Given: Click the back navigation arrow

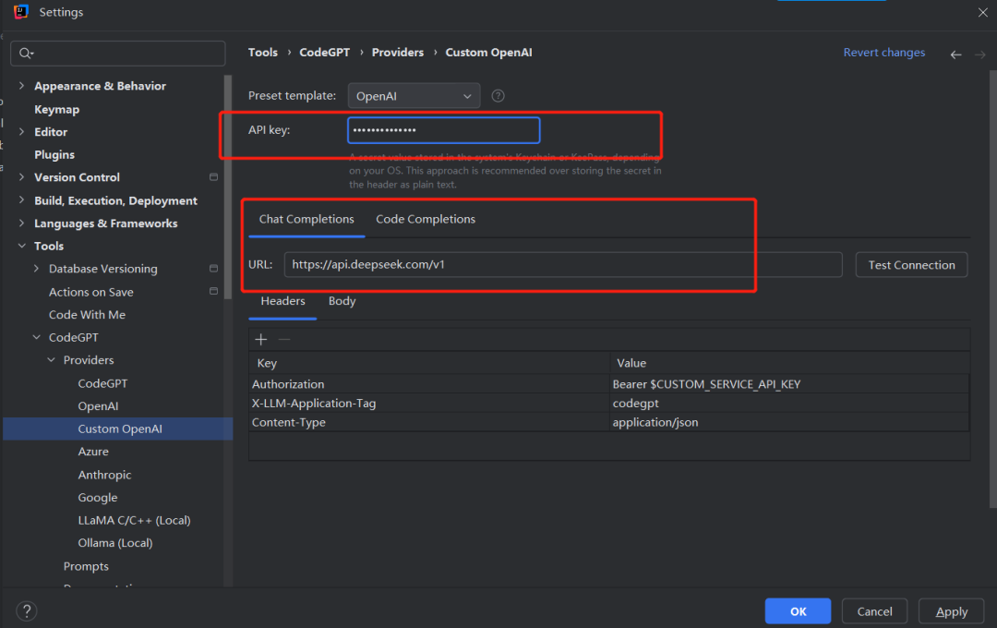Looking at the screenshot, I should tap(955, 54).
